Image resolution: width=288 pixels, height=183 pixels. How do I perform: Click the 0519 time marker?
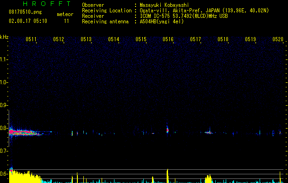[x=250, y=39]
